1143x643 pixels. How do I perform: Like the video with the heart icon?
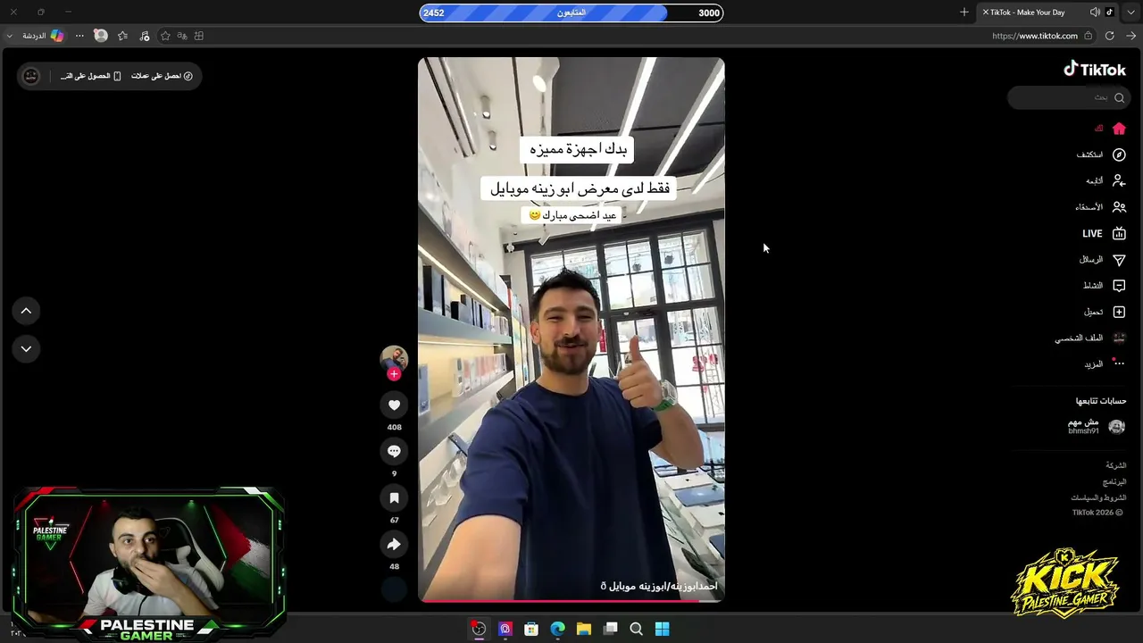[394, 405]
